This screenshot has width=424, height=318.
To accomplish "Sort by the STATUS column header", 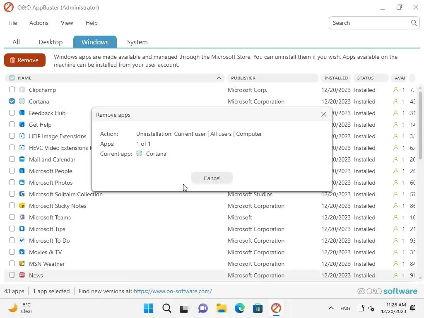I will pos(371,78).
